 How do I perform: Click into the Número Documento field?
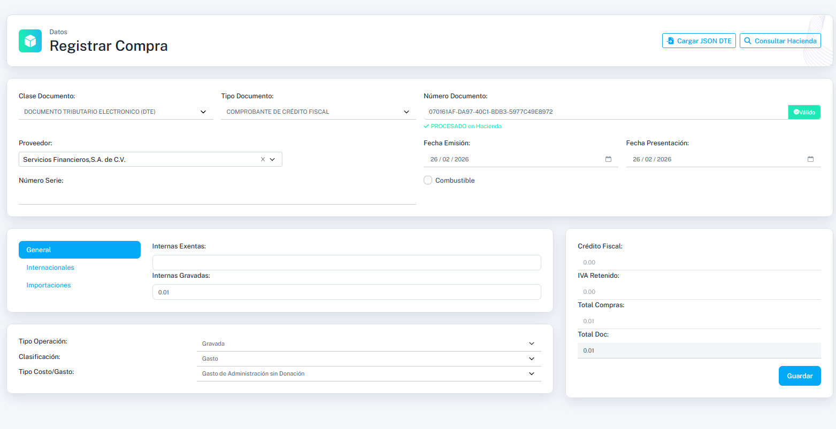coord(604,112)
